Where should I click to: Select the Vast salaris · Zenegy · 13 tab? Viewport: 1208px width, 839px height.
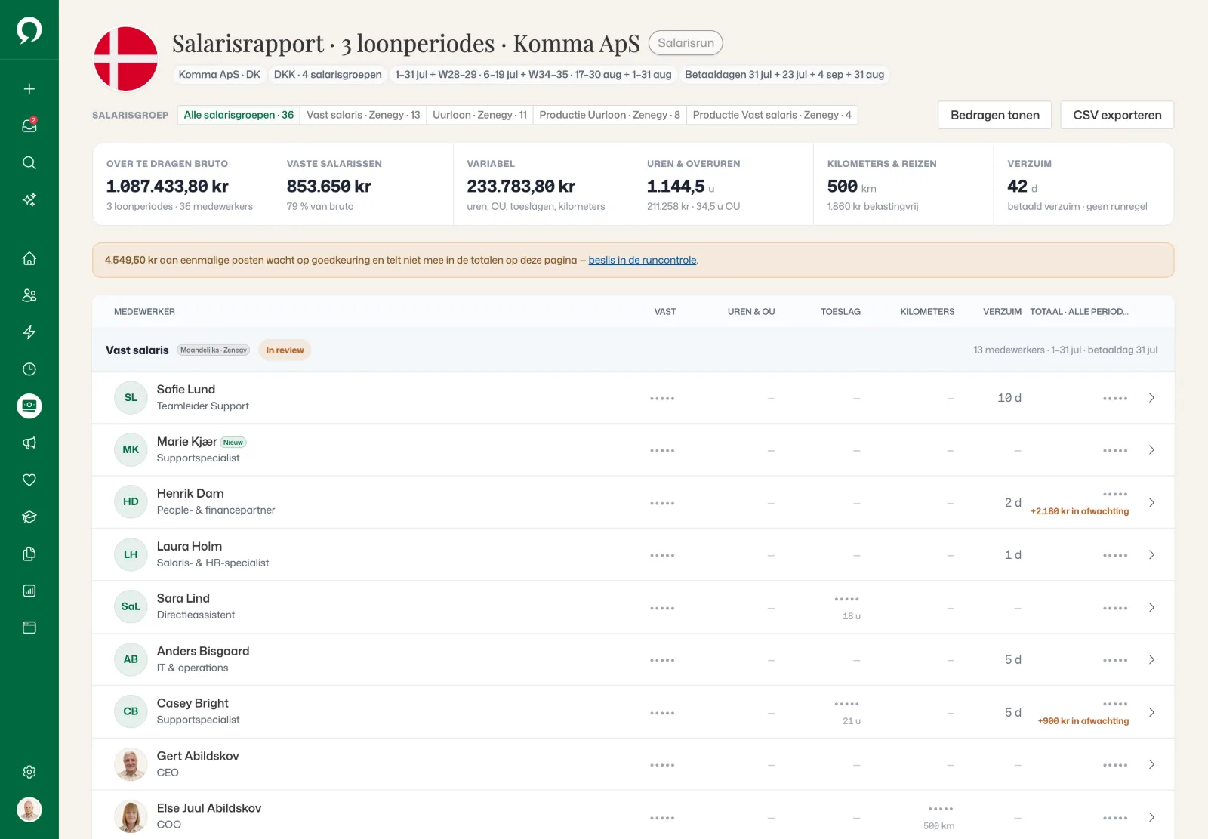click(363, 115)
